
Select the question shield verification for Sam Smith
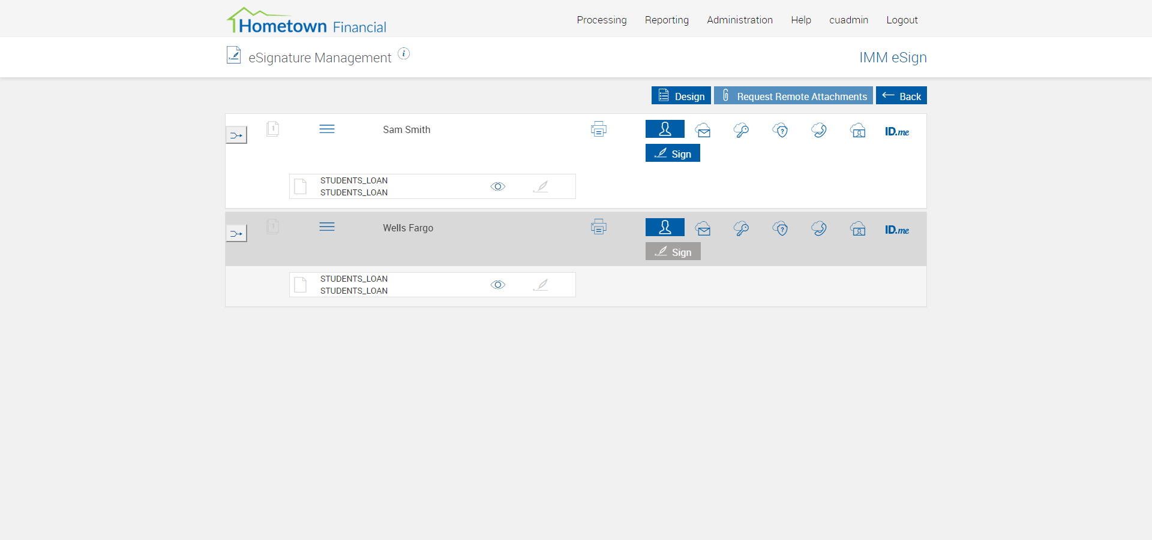click(x=781, y=130)
